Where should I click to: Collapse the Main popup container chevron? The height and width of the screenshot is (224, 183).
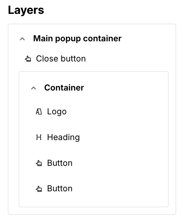22,39
